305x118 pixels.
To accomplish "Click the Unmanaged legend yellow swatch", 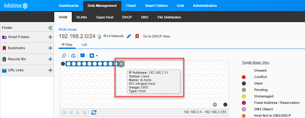I will [x=244, y=96].
